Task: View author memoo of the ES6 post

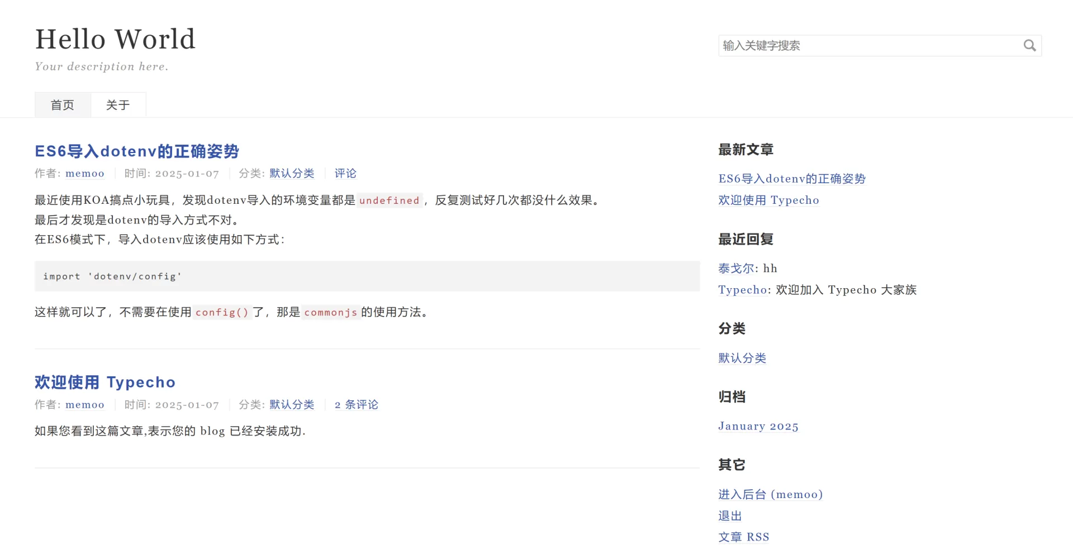Action: pyautogui.click(x=85, y=174)
